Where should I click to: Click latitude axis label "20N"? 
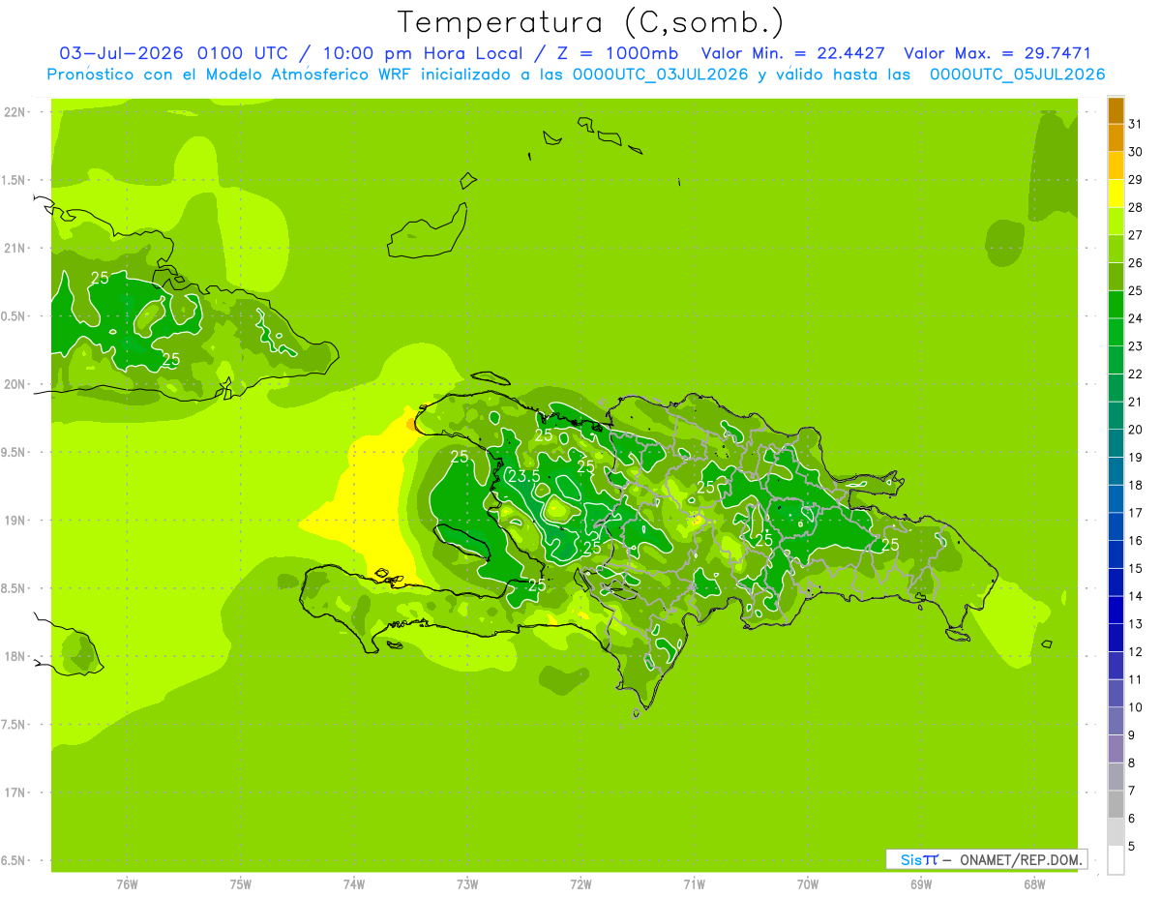tap(15, 384)
